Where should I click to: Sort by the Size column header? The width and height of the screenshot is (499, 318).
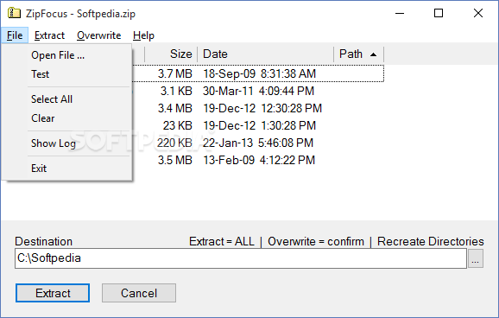tap(171, 54)
